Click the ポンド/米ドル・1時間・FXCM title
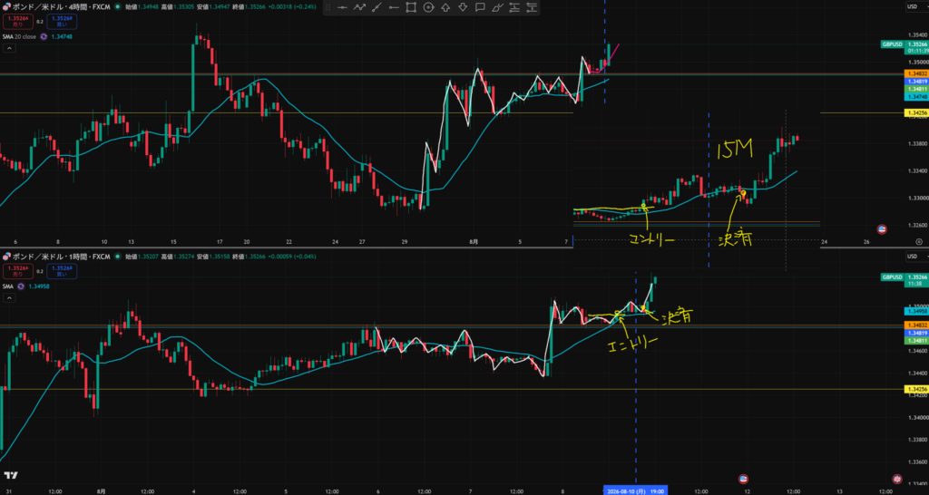The width and height of the screenshot is (929, 495). [x=62, y=257]
